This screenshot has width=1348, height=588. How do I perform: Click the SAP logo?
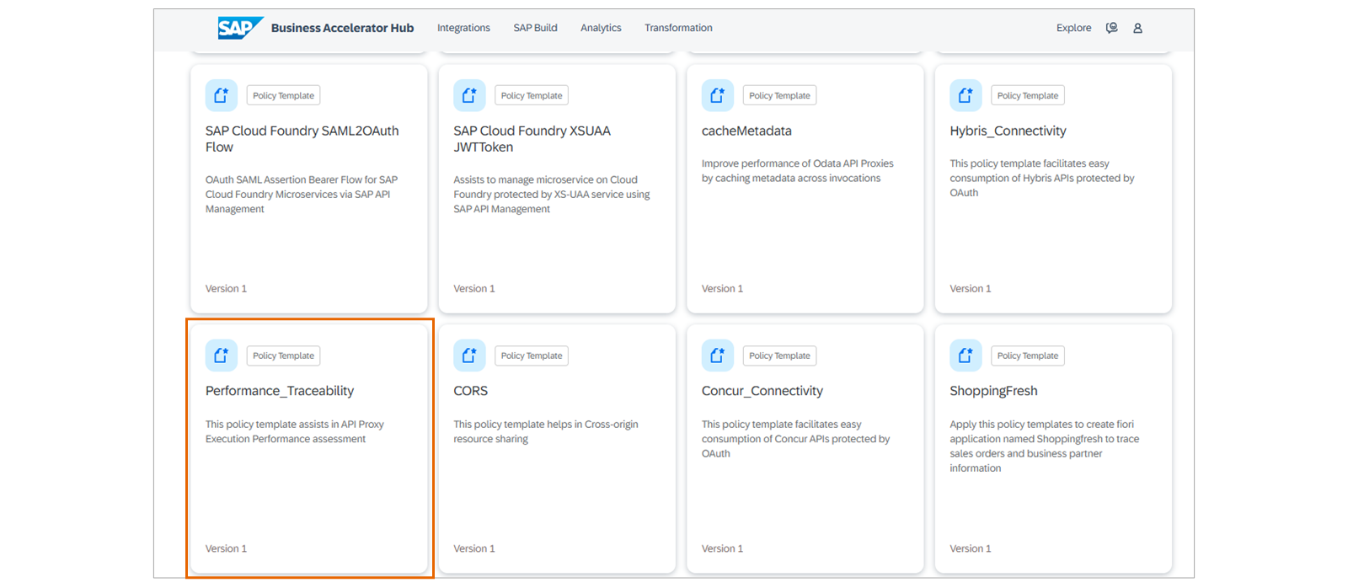click(x=240, y=28)
